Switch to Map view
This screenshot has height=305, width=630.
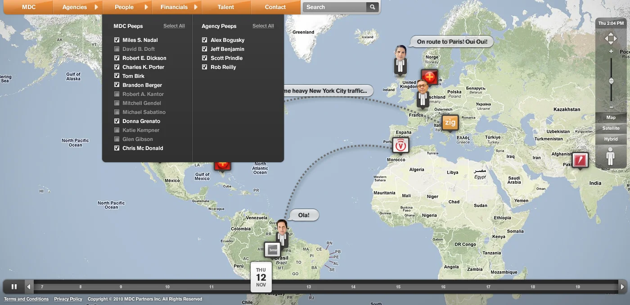click(x=611, y=118)
